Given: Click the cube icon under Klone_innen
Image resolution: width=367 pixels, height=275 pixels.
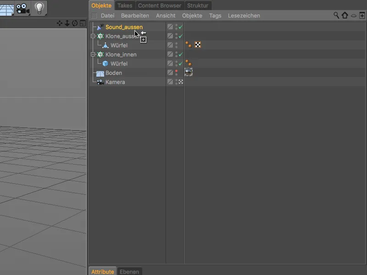Looking at the screenshot, I should [106, 64].
